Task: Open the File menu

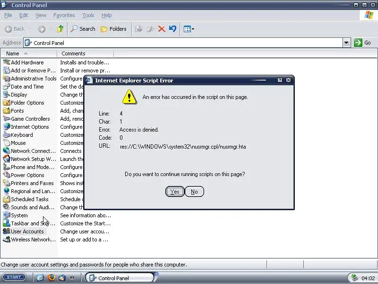Action: 8,15
